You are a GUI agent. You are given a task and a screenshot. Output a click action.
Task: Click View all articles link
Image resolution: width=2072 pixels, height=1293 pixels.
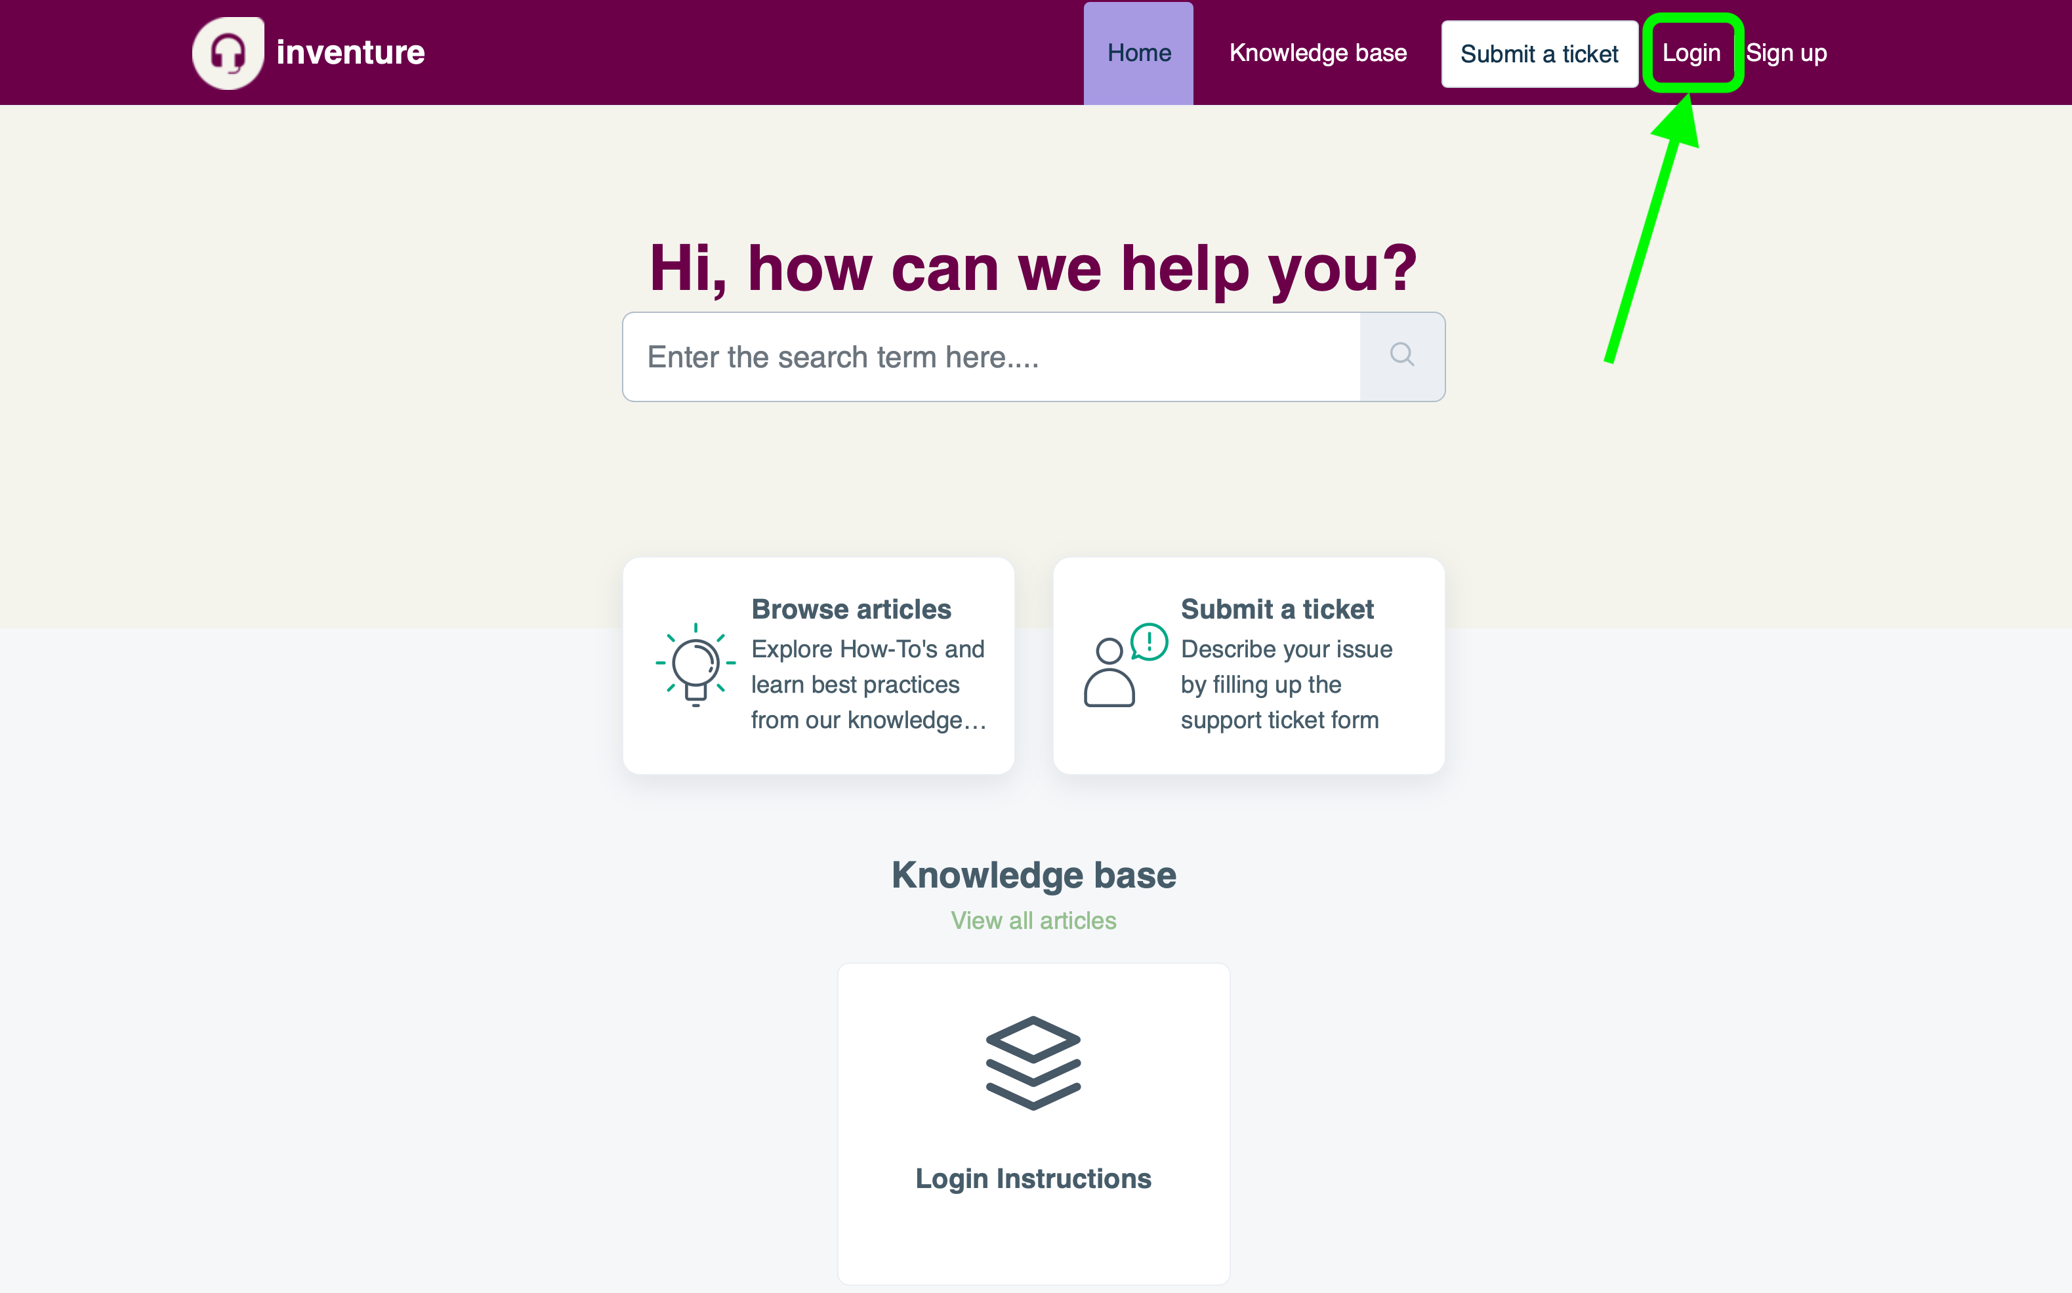tap(1033, 920)
